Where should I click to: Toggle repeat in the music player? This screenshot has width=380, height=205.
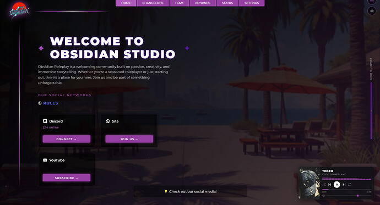pos(350,185)
